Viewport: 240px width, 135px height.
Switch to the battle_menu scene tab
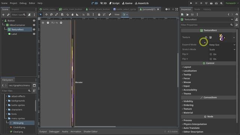48,9
